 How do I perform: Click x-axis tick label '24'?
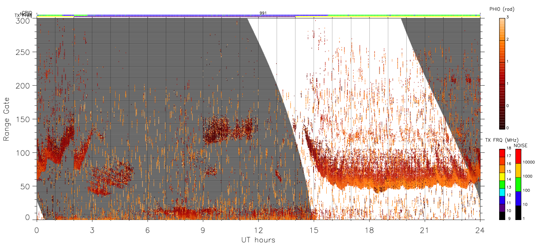pyautogui.click(x=480, y=230)
